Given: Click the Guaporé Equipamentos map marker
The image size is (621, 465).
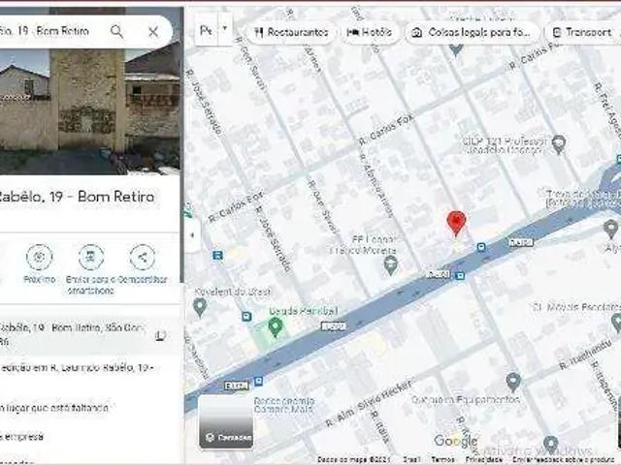Looking at the screenshot, I should (513, 382).
